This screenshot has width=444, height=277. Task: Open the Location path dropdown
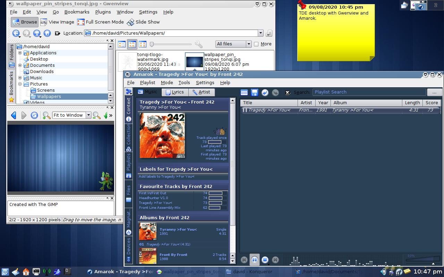pyautogui.click(x=261, y=33)
